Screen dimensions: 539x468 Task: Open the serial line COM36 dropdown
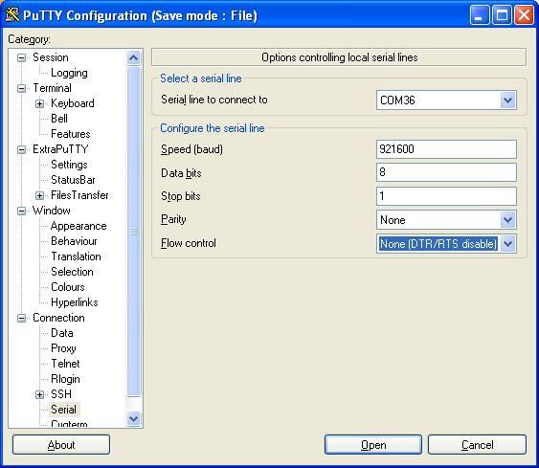click(507, 100)
